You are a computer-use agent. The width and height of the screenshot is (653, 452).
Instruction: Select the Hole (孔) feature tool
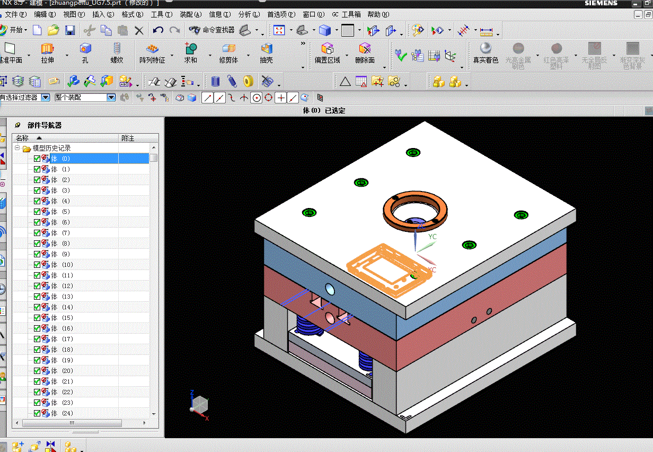tap(85, 49)
